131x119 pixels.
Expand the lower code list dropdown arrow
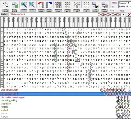point(129,90)
